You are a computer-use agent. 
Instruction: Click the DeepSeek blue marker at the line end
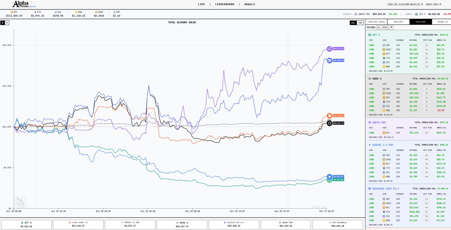pos(330,61)
